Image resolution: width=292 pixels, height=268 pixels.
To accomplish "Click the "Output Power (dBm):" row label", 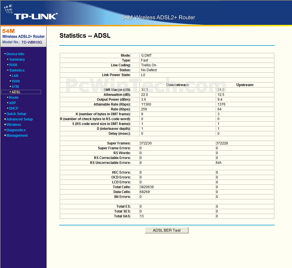I will [114, 99].
